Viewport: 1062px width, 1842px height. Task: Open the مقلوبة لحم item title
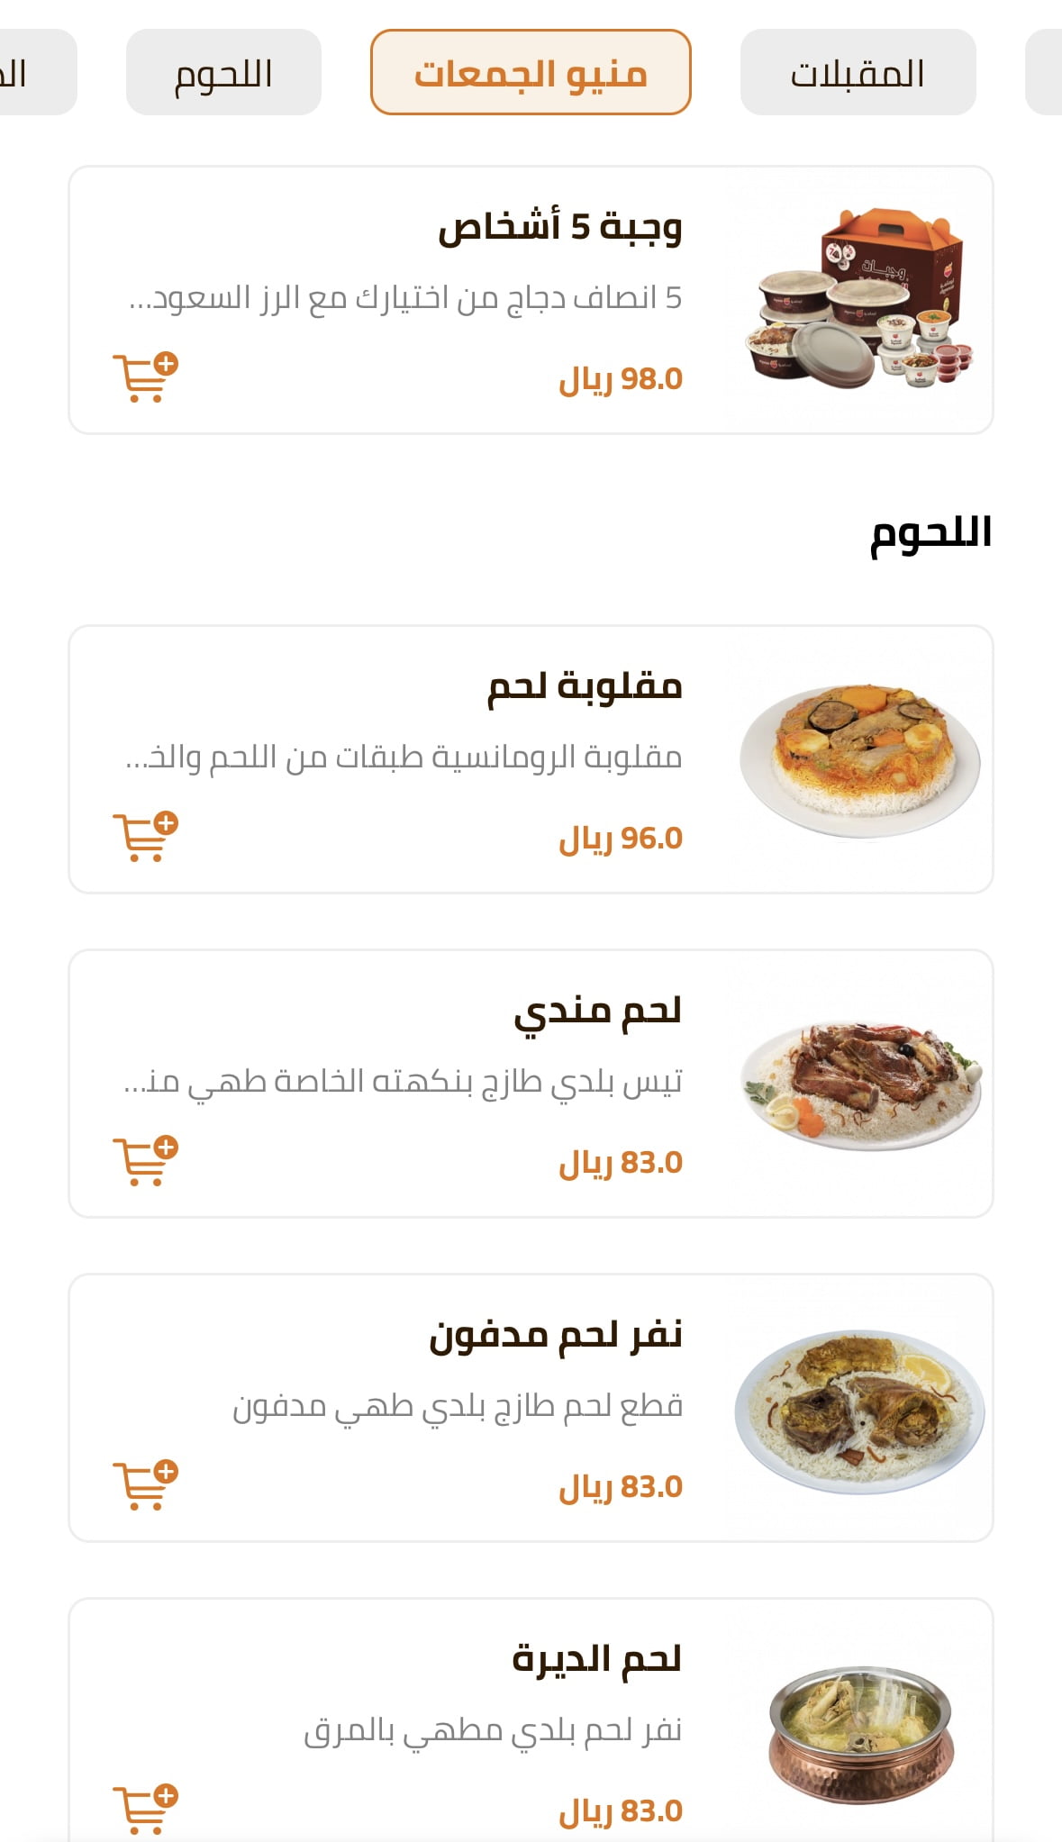[585, 686]
